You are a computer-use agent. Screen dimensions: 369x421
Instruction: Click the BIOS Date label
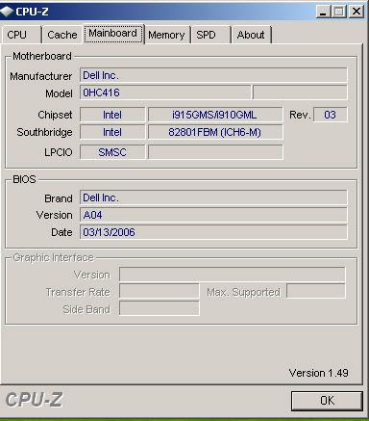point(61,232)
